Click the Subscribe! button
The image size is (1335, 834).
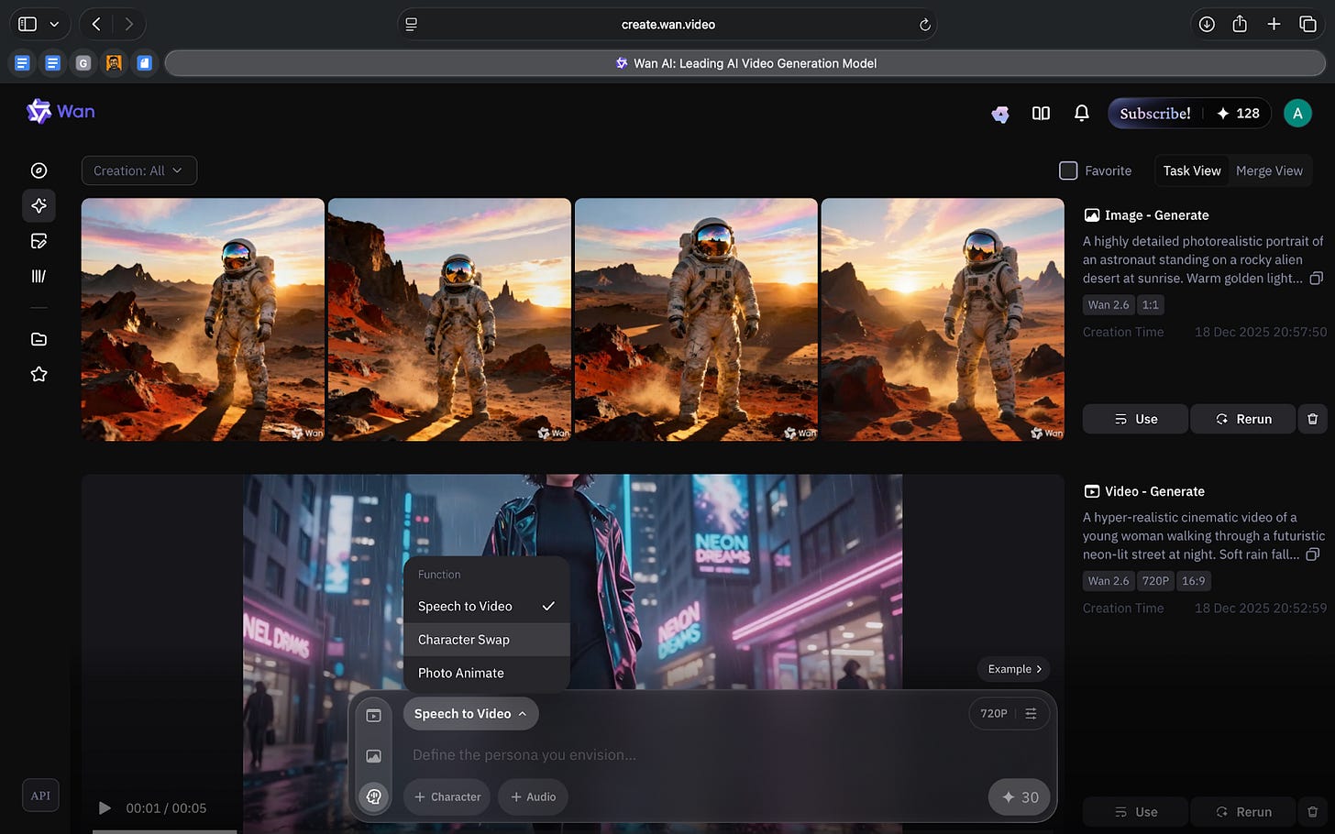coord(1154,113)
